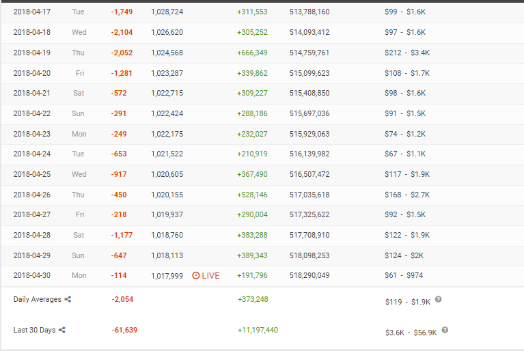The image size is (524, 351).
Task: Click the Daily Averages label
Action: pos(37,299)
